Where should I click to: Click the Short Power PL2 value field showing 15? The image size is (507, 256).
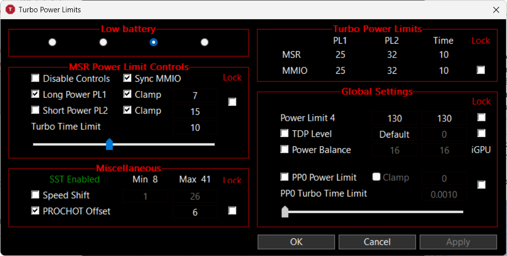pyautogui.click(x=195, y=112)
